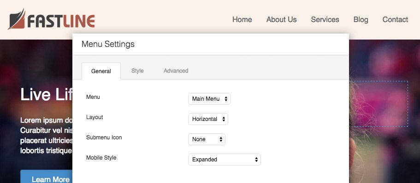Open the Main Menu dropdown

coord(209,99)
